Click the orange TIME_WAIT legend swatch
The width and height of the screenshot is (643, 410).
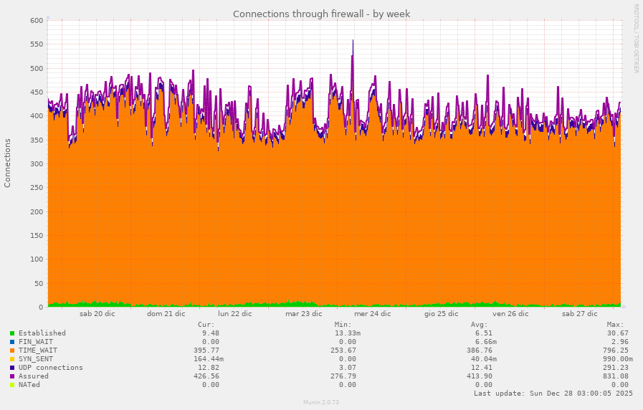(x=12, y=351)
